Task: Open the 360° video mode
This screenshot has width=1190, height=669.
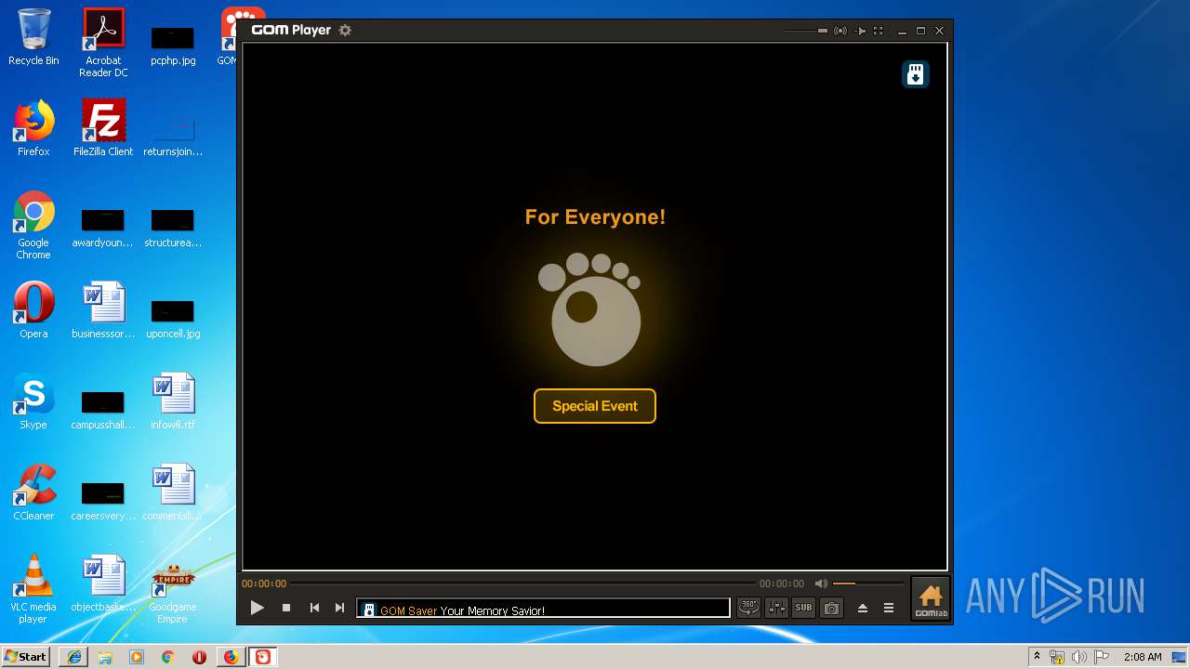Action: pyautogui.click(x=748, y=608)
